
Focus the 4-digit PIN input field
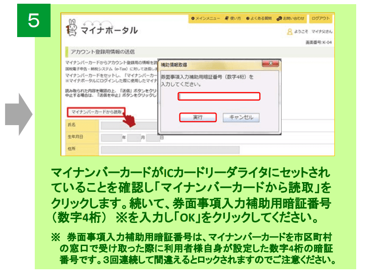(x=219, y=96)
